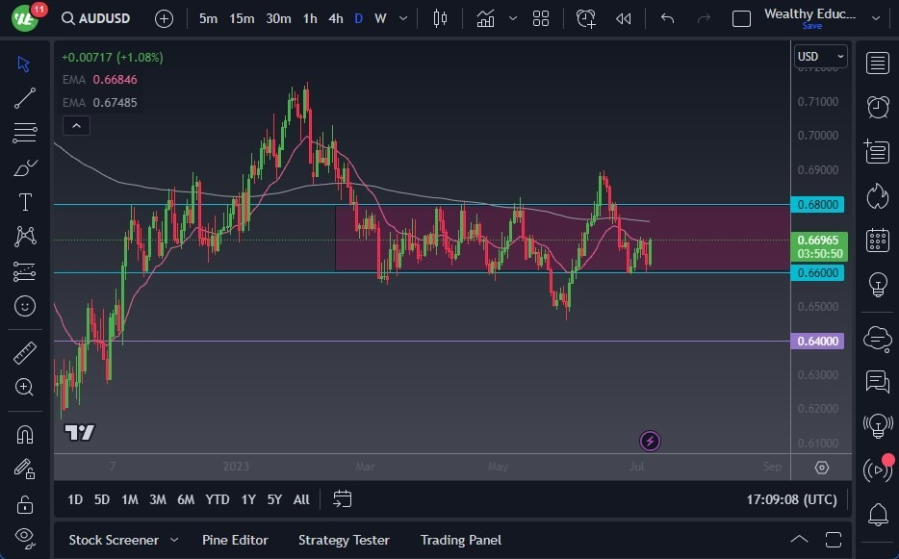
Task: Open the emoji icons drawing tool
Action: [x=25, y=306]
